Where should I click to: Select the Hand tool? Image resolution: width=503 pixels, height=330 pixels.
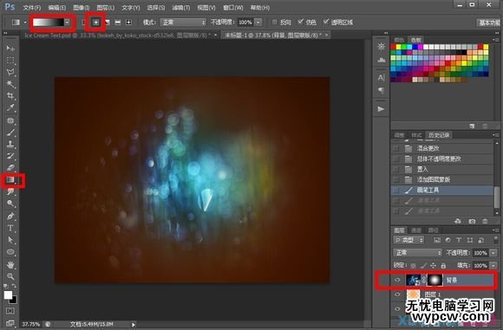[10, 265]
